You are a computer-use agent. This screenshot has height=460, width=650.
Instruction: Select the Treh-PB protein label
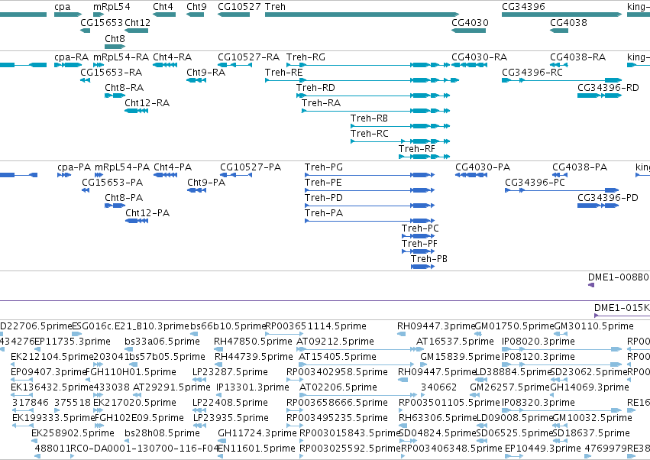pos(429,259)
